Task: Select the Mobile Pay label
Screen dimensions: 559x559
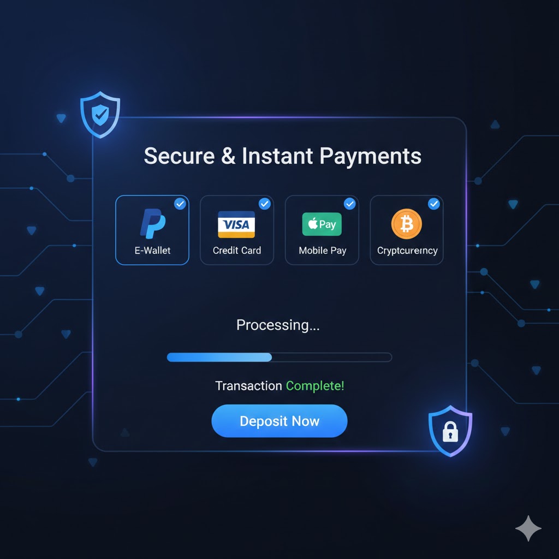Action: point(322,251)
